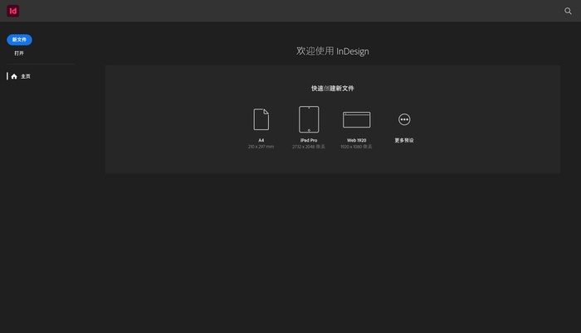
Task: Click the 打开 button to open a file
Action: 19,53
